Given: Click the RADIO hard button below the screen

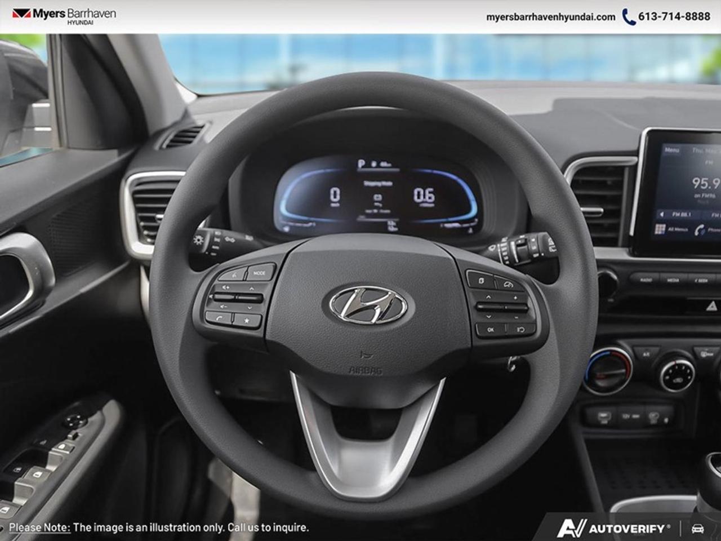Looking at the screenshot, I should 644,279.
